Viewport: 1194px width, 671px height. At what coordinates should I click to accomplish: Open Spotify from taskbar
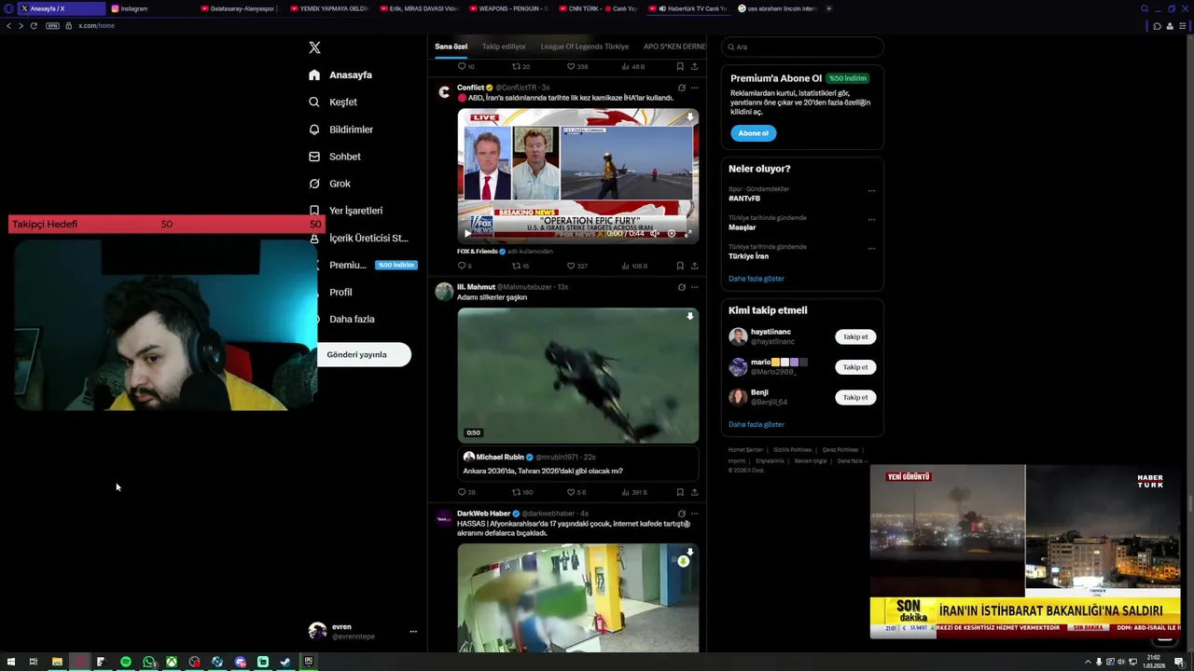(x=126, y=662)
